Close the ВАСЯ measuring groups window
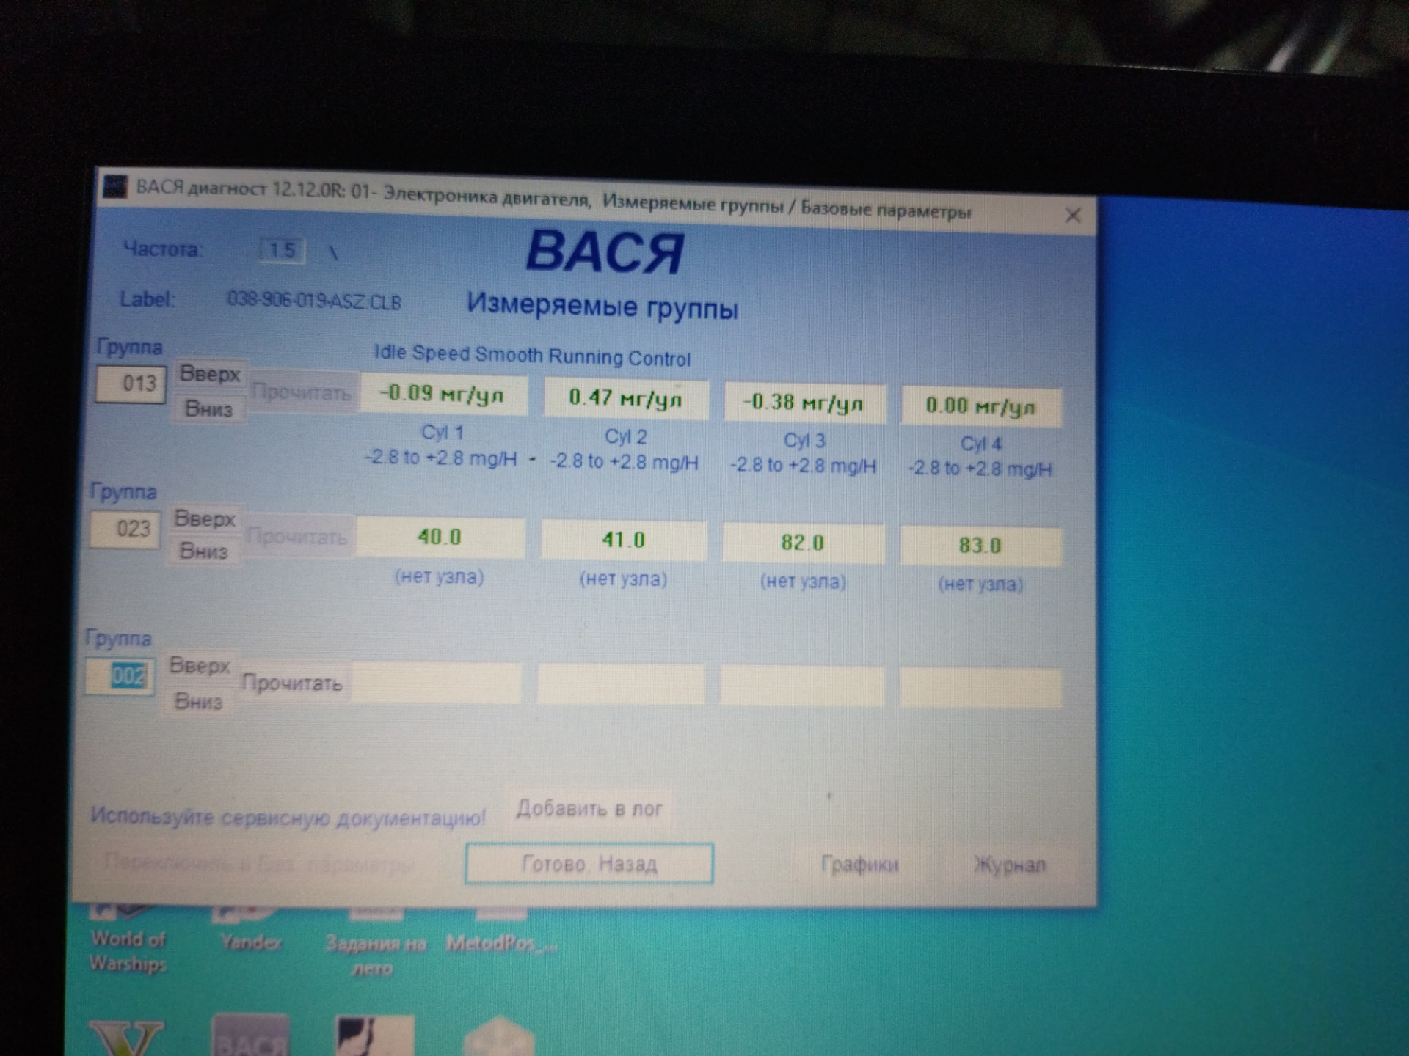1409x1056 pixels. (x=1072, y=216)
